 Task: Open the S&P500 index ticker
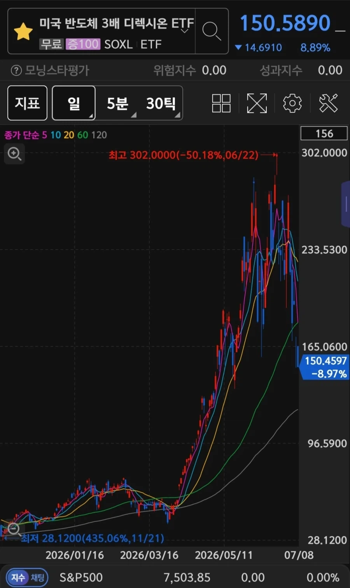pyautogui.click(x=81, y=577)
